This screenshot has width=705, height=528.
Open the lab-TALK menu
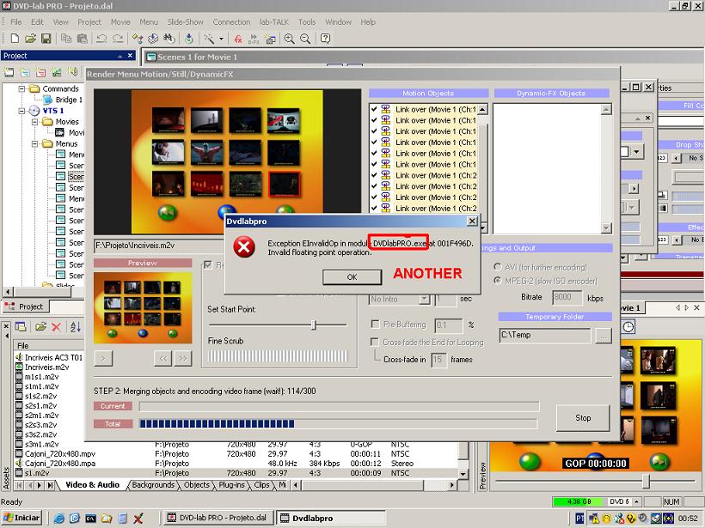tap(273, 22)
